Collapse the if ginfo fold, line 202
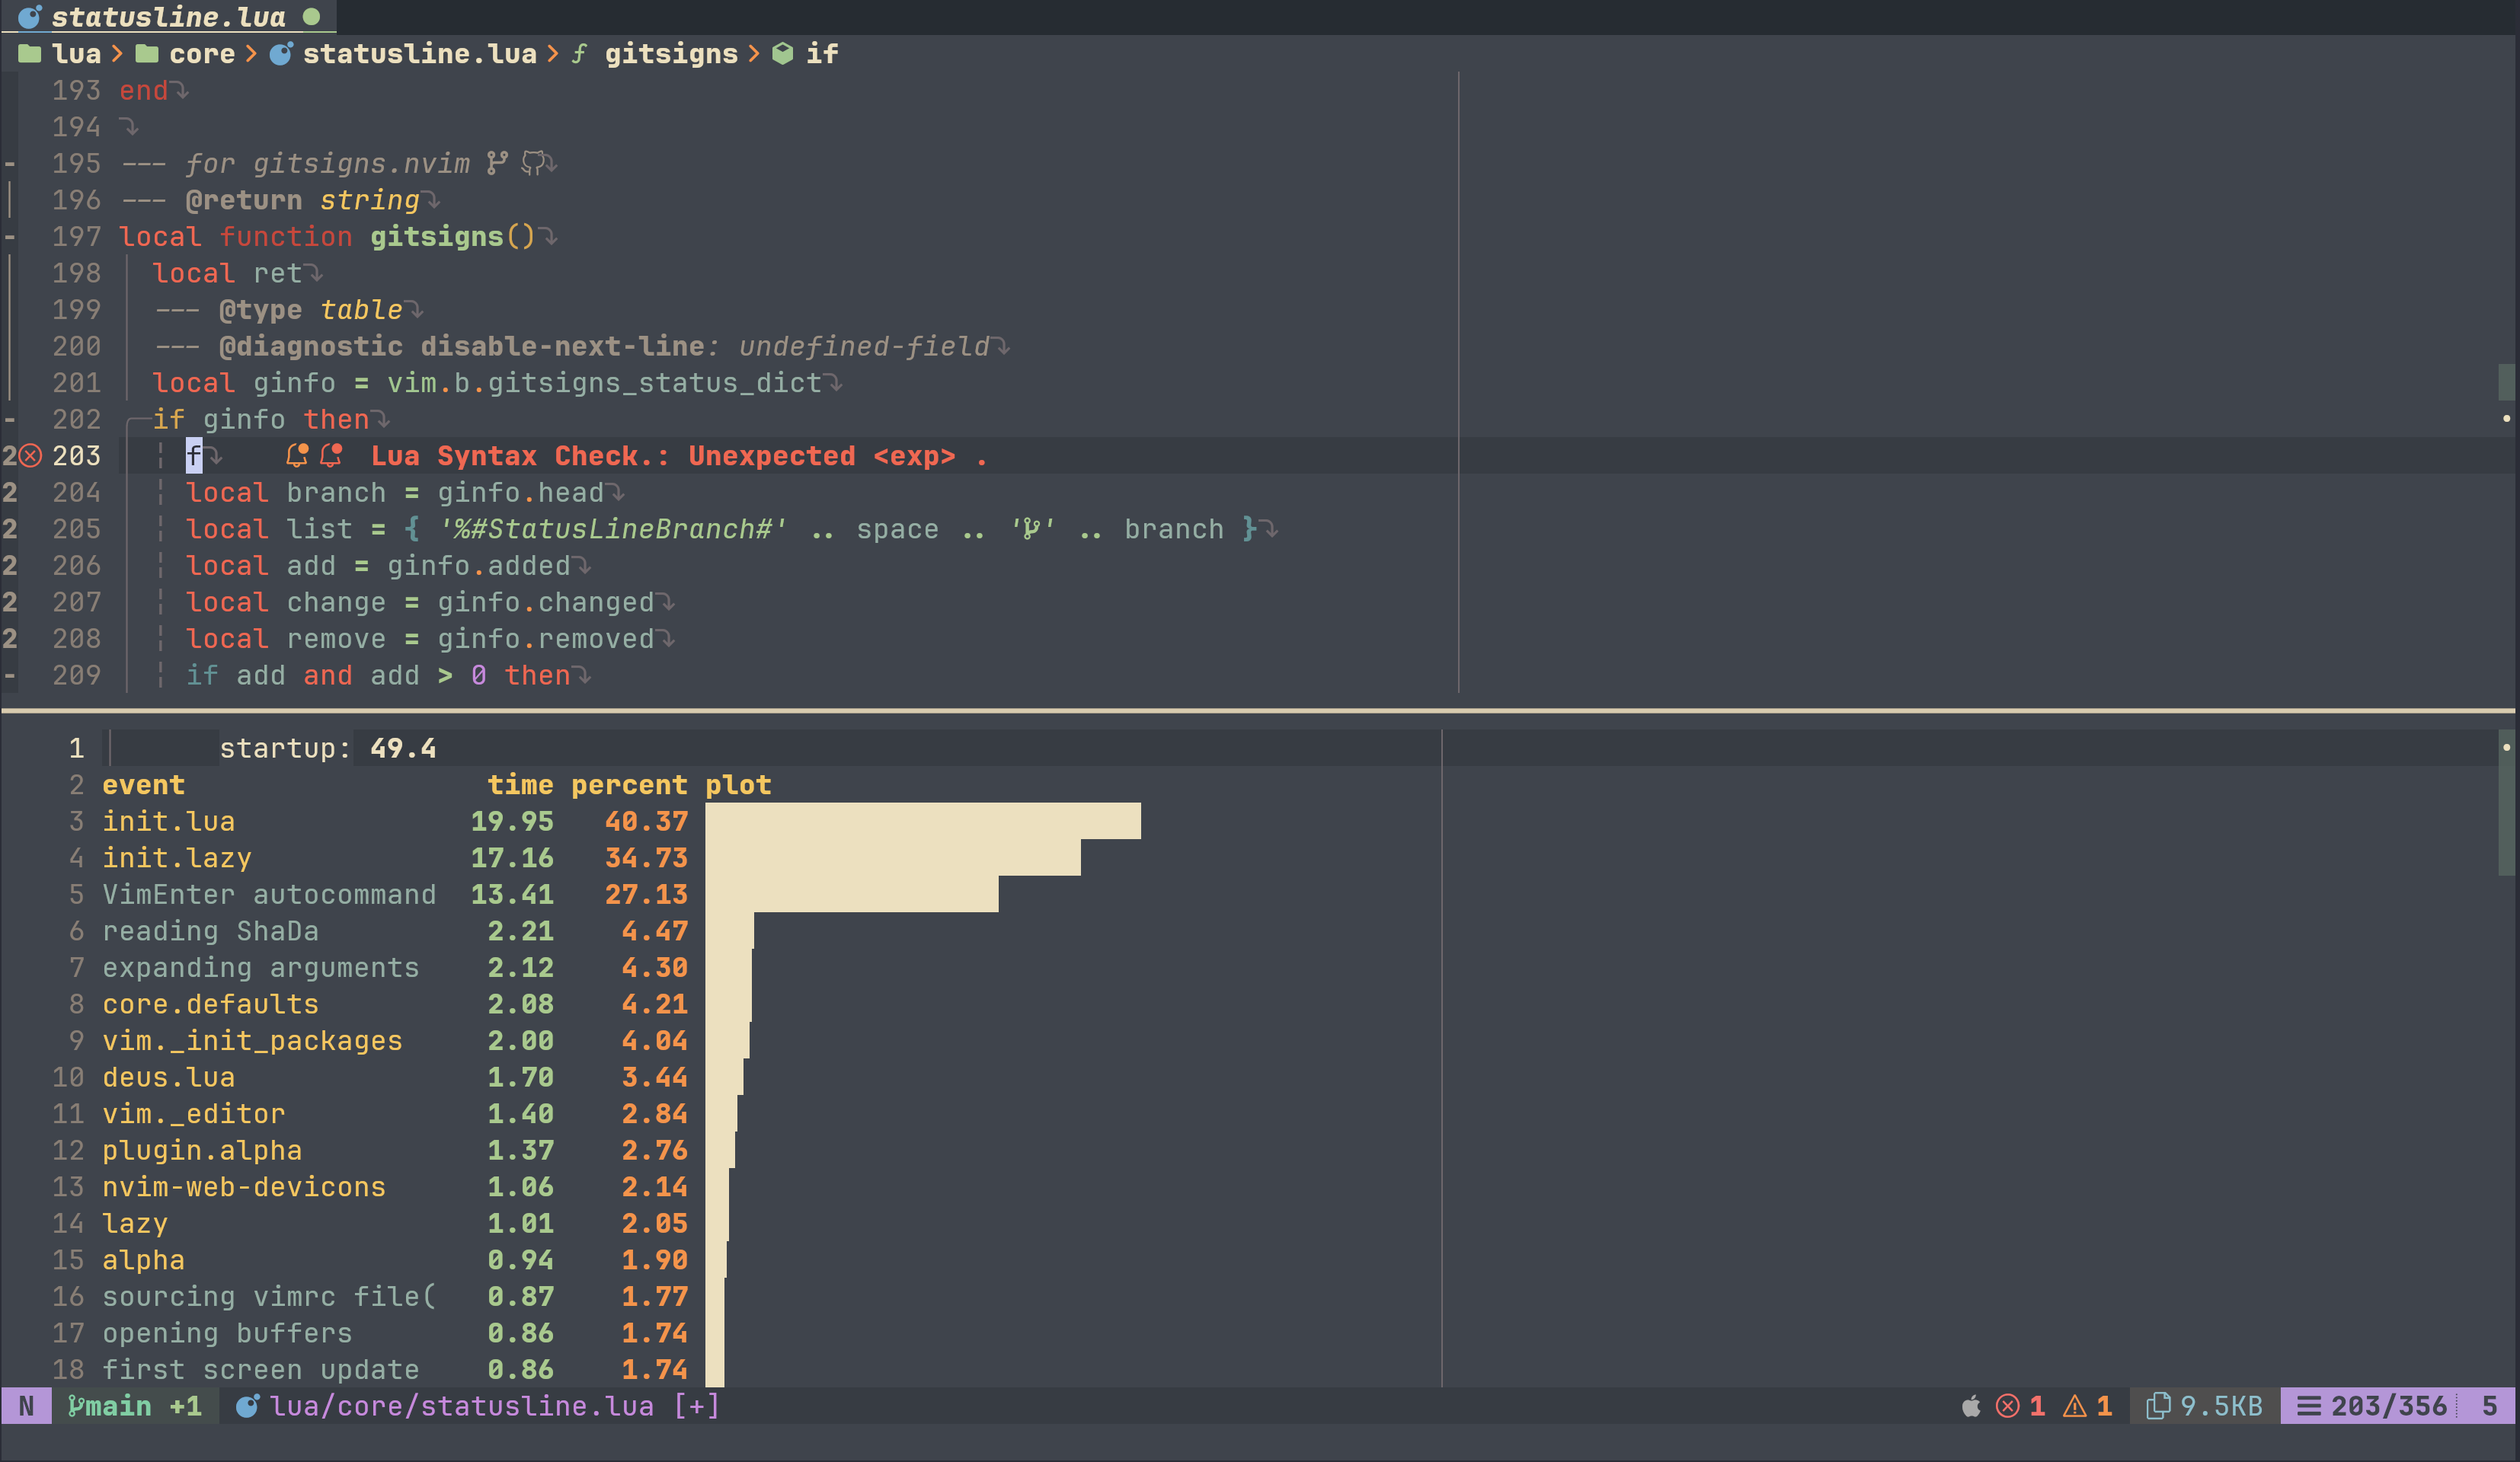 tap(10, 420)
